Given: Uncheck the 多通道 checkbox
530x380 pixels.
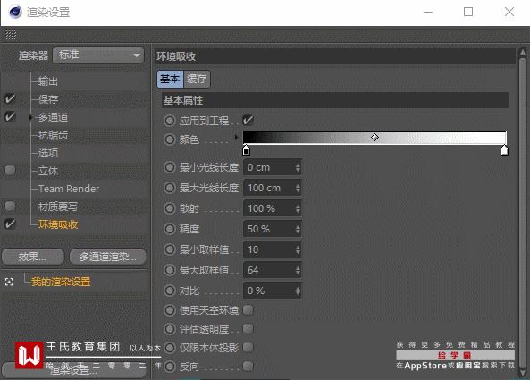Looking at the screenshot, I should point(10,116).
